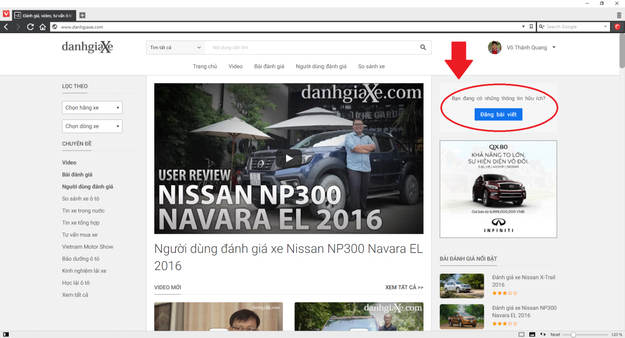Show site info globe icon

tap(55, 27)
